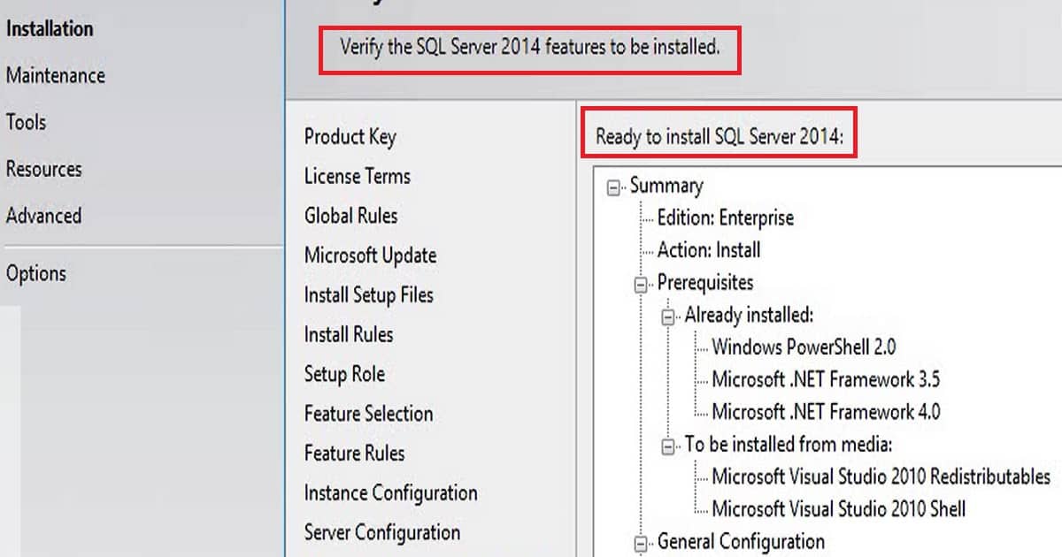Select the License Terms step

(358, 177)
